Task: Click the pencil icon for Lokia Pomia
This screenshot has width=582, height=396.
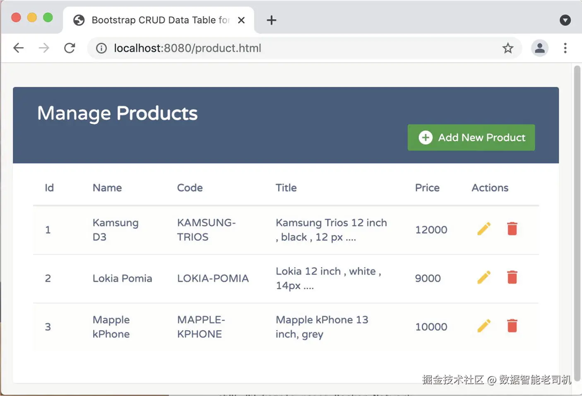Action: click(484, 277)
